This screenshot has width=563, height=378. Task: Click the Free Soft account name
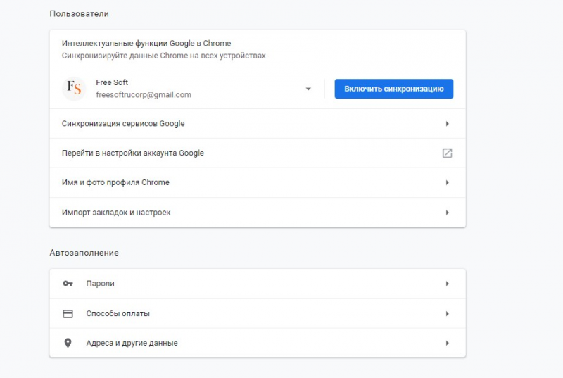pos(112,82)
